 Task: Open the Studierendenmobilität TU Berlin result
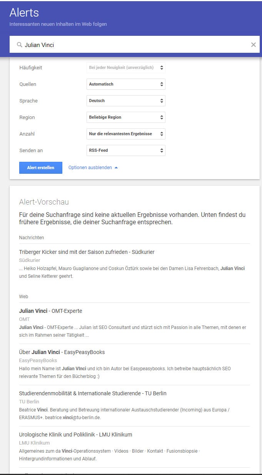[92, 393]
